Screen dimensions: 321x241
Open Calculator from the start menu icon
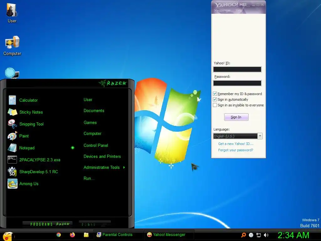pyautogui.click(x=12, y=100)
